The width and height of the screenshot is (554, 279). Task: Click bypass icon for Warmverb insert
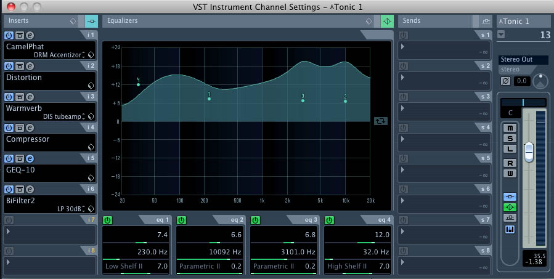tap(20, 97)
